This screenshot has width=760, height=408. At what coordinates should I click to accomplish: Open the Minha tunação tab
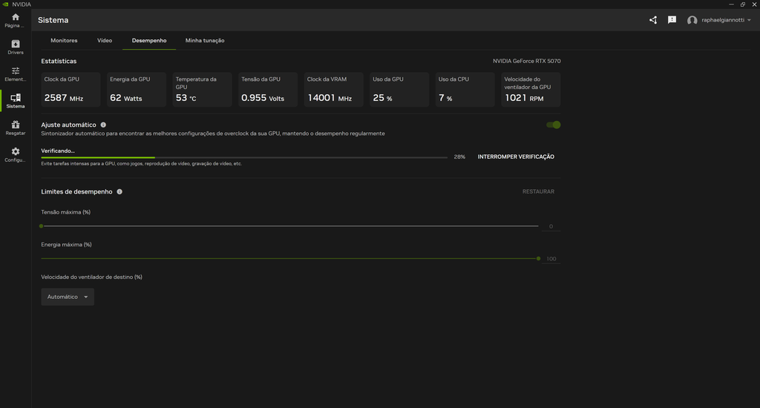pyautogui.click(x=205, y=40)
